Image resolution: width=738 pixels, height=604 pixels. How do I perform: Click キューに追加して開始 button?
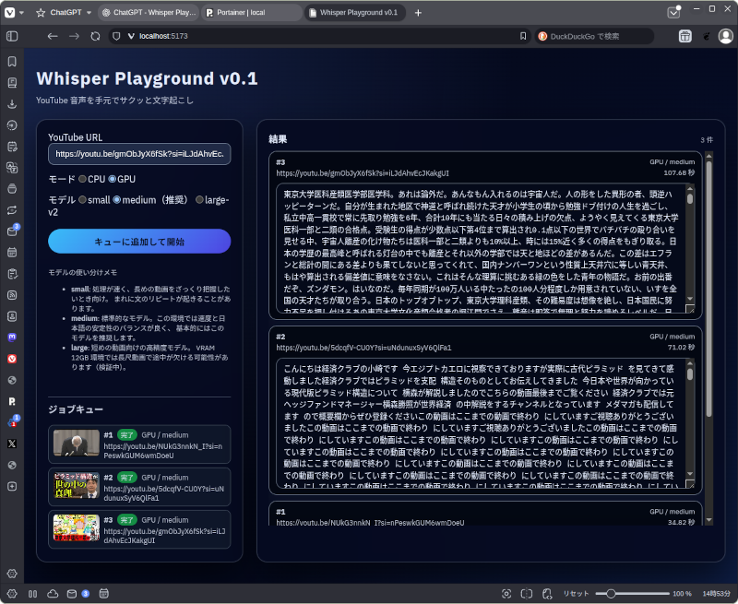tap(139, 242)
